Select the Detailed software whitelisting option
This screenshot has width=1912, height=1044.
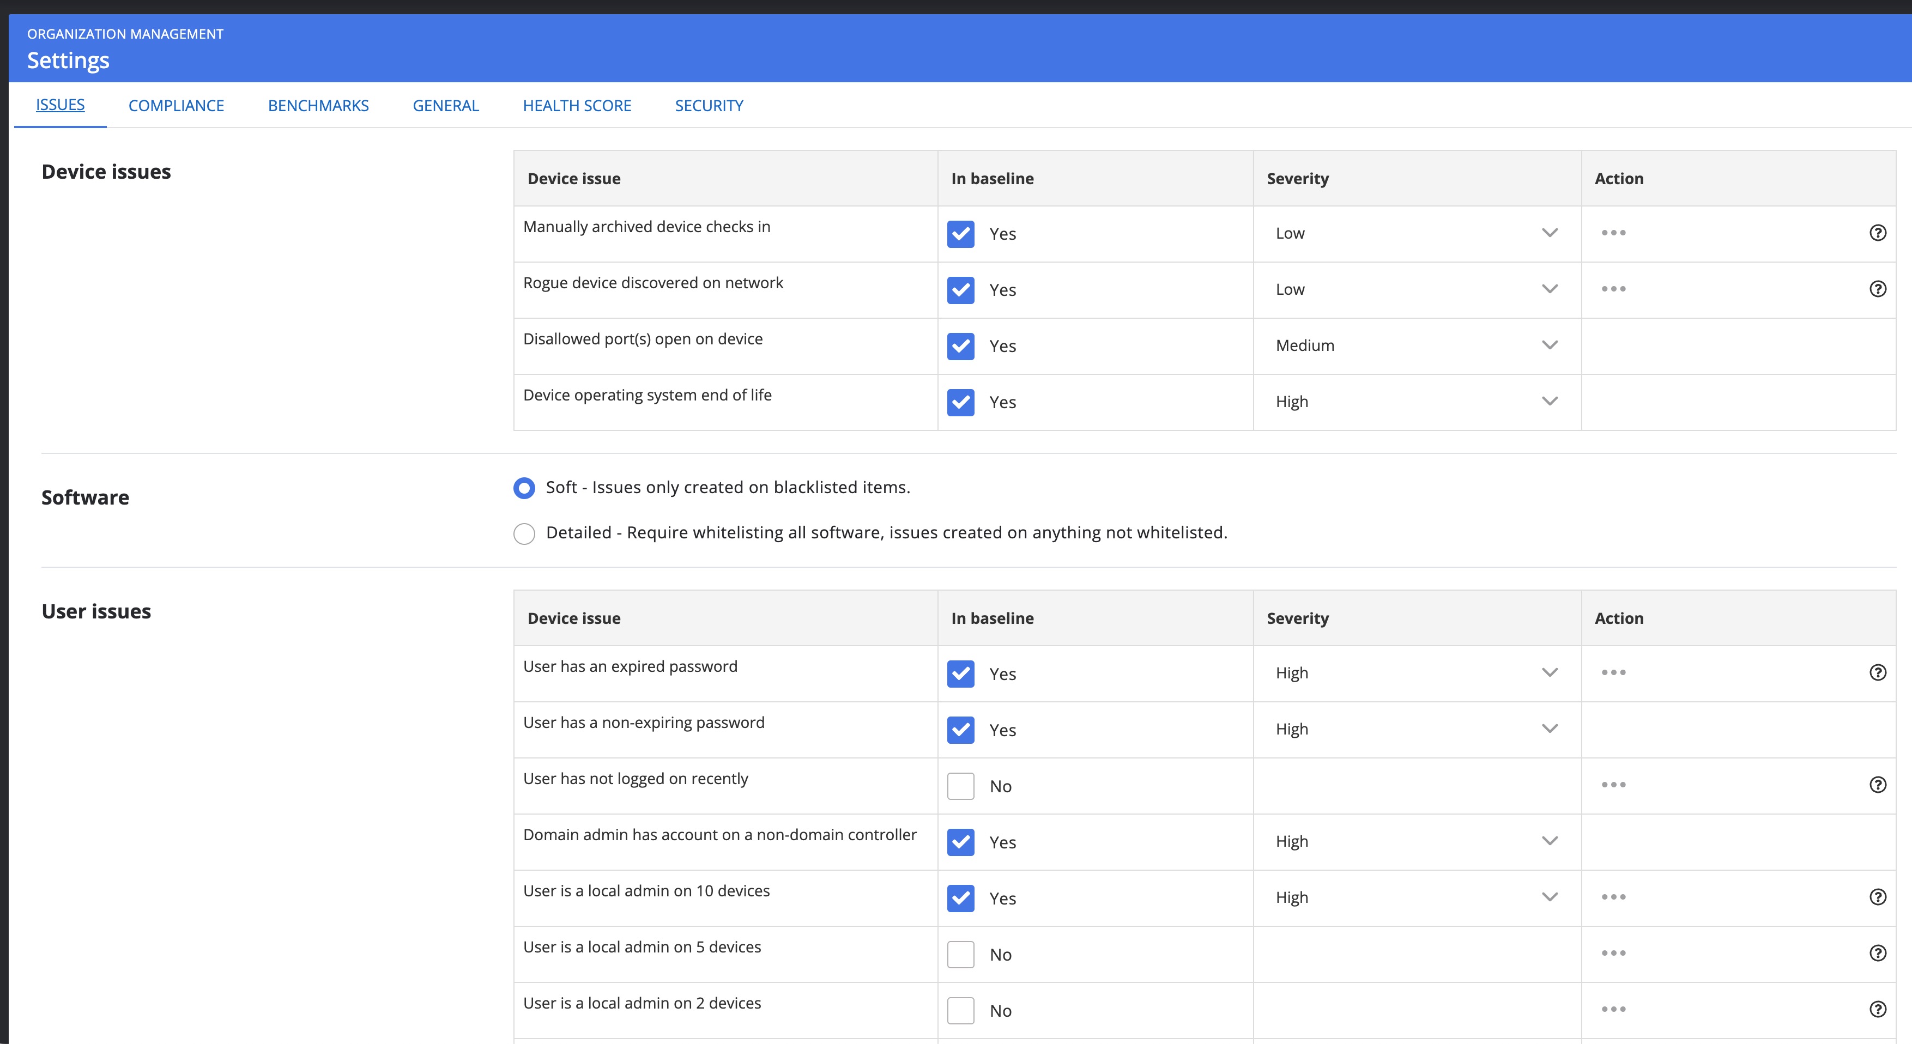tap(524, 533)
